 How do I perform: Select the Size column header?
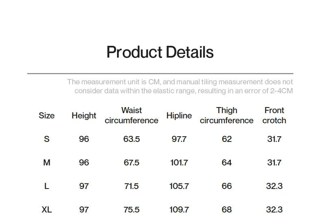click(46, 116)
